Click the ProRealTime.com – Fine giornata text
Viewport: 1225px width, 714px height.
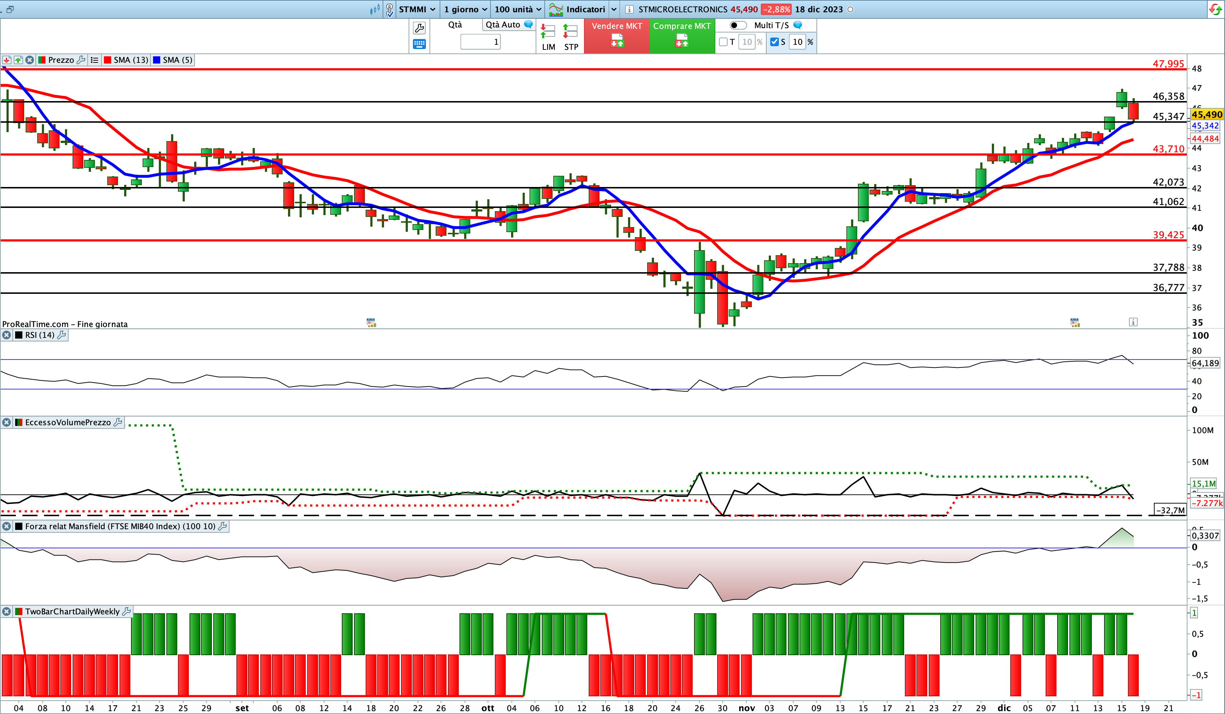(65, 324)
